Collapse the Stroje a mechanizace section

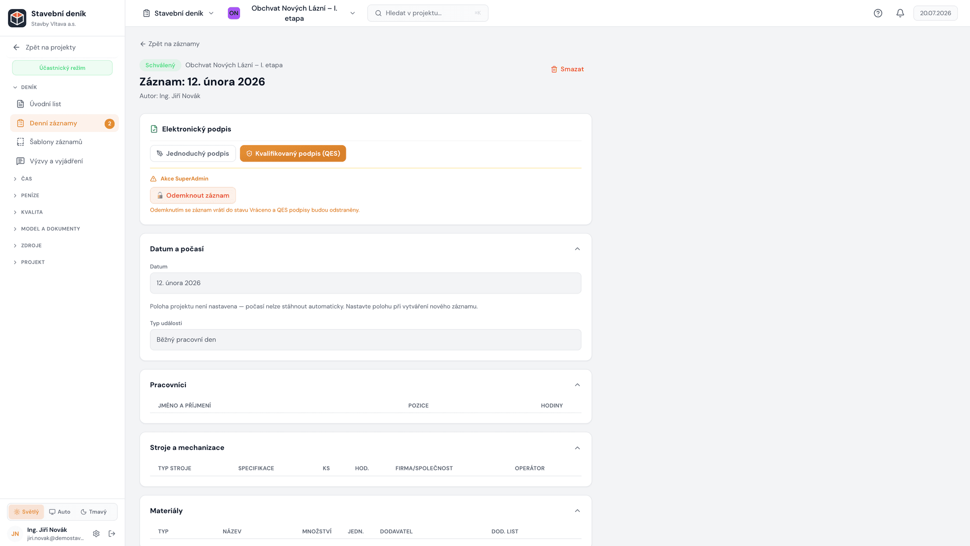pyautogui.click(x=577, y=448)
